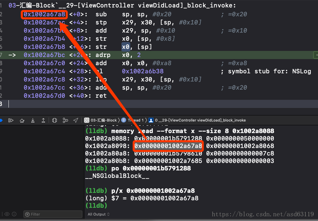This screenshot has width=318, height=221.
Task: Click address 0x1002a67c0 in disassembly
Action: point(45,63)
